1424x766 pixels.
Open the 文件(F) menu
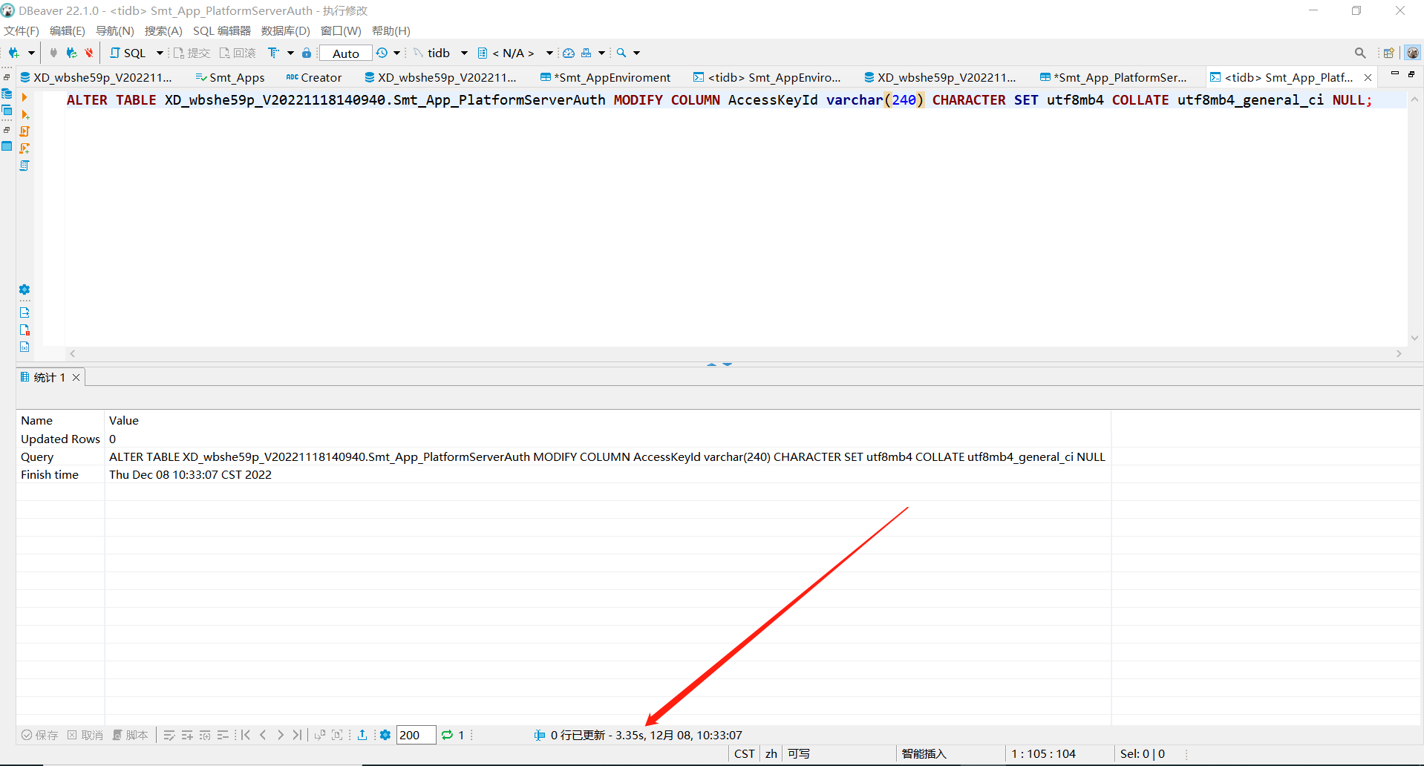pos(22,30)
